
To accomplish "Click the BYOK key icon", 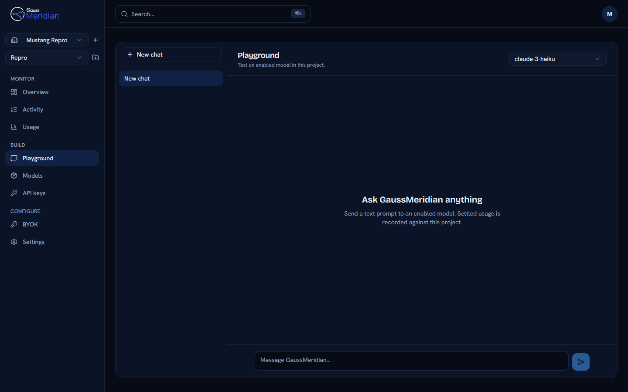I will point(14,224).
